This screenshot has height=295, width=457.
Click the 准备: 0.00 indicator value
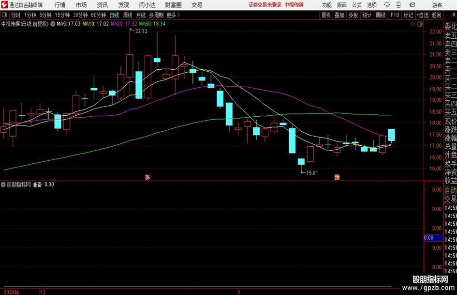coord(43,185)
